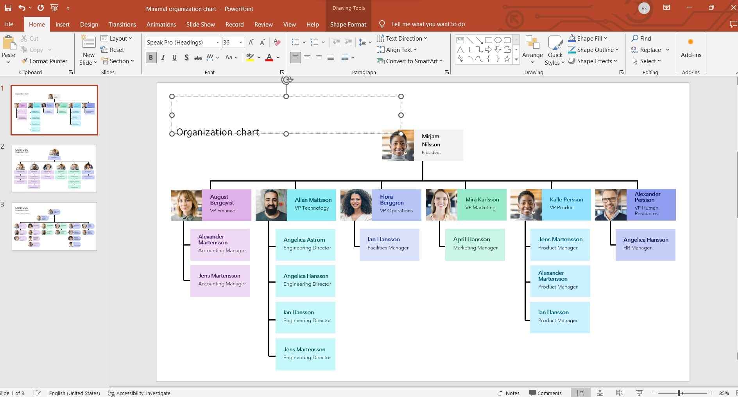The height and width of the screenshot is (397, 738).
Task: Open the Quick Styles gallery
Action: (555, 50)
